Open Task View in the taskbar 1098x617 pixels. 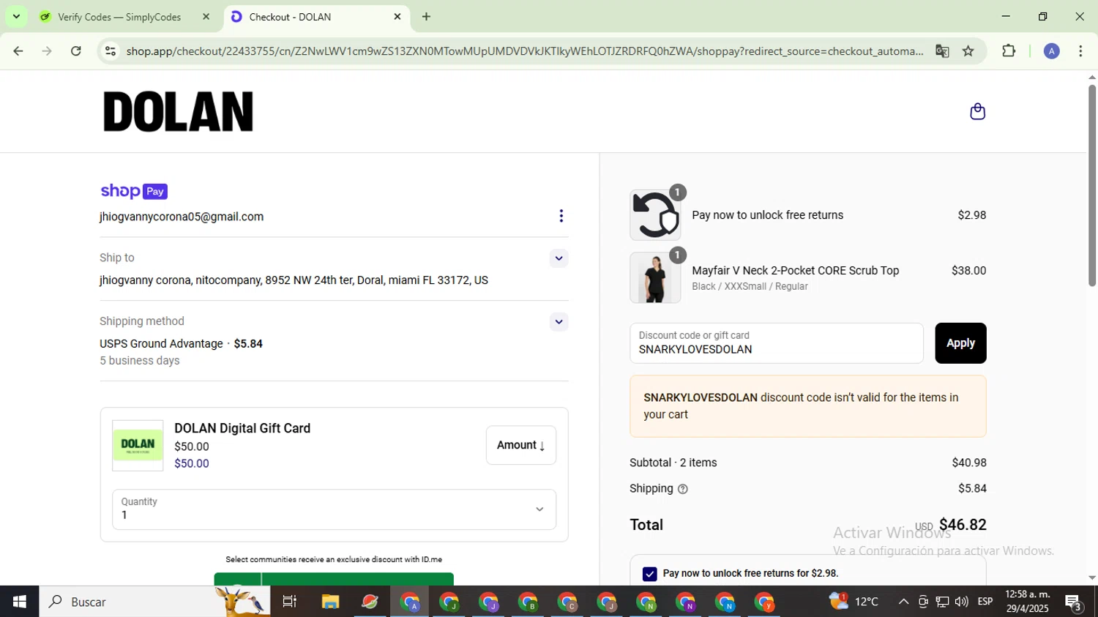click(x=290, y=602)
